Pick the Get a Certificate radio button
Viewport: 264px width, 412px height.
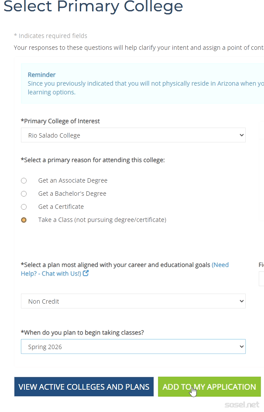[x=24, y=207]
